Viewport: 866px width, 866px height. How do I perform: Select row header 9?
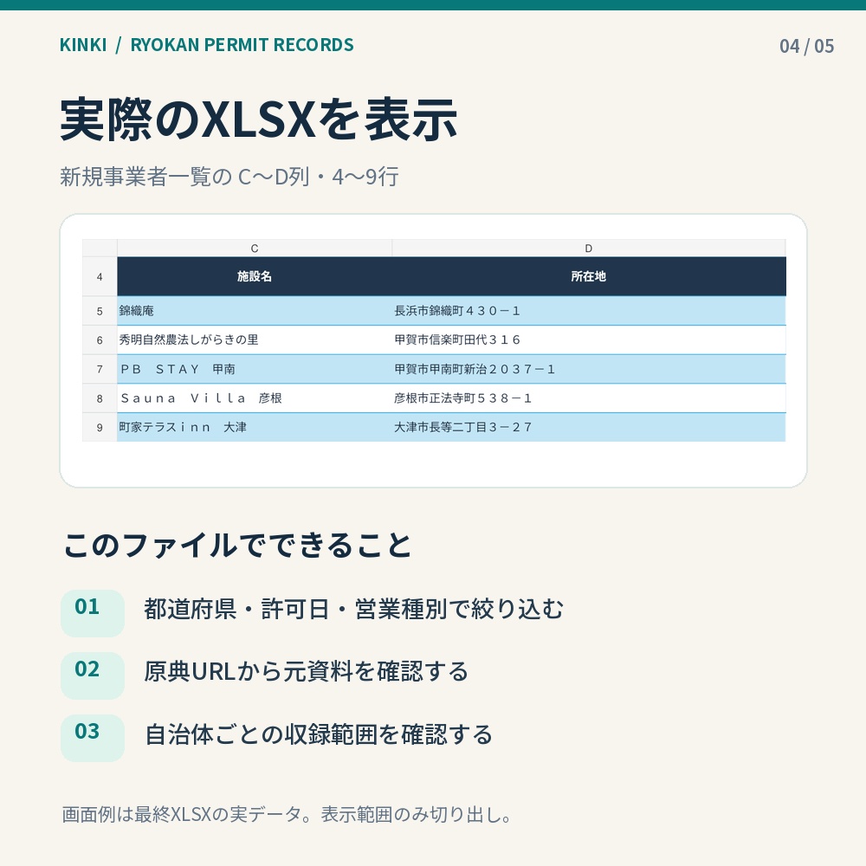click(x=100, y=427)
